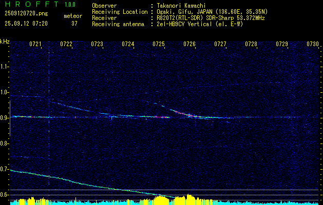This screenshot has height=205, width=323.
Task: Click the meteor count value 37
Action: coord(74,24)
